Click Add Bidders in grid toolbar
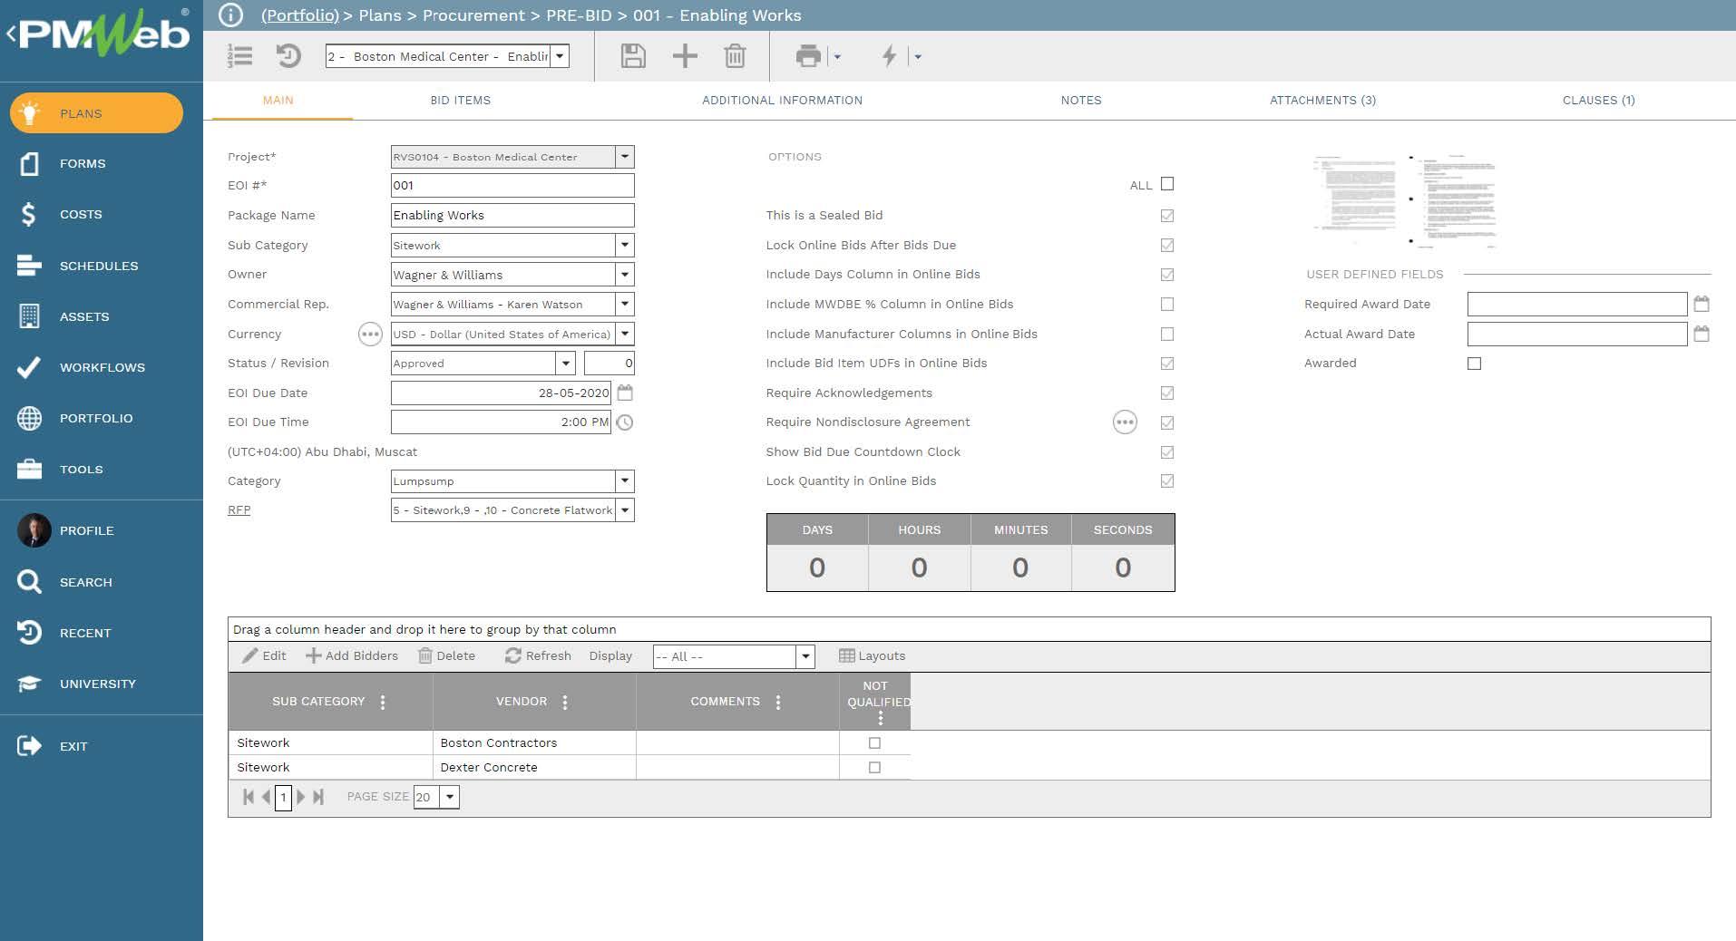This screenshot has width=1736, height=941. 352,655
